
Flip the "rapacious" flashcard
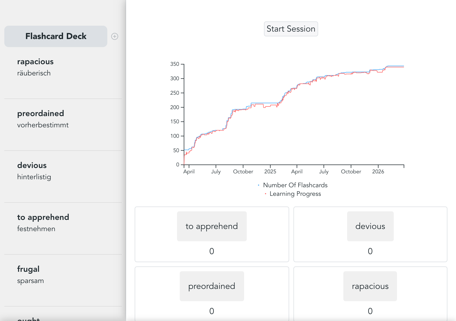point(370,286)
